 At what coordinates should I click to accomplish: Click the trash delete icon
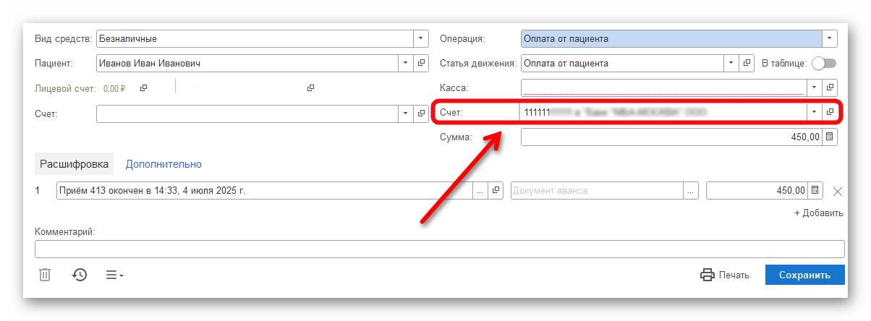45,275
